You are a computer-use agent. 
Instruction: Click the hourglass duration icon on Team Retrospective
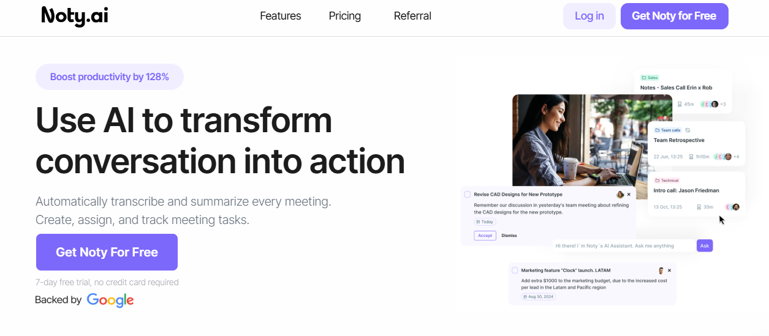tap(691, 157)
